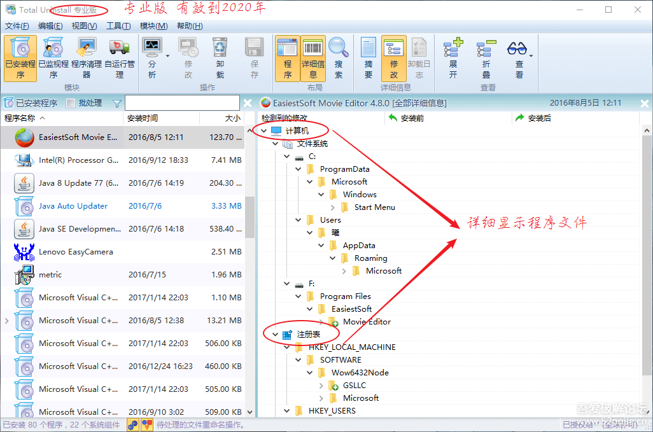
Task: Click the 搜索 magnifier icon
Action: [338, 48]
